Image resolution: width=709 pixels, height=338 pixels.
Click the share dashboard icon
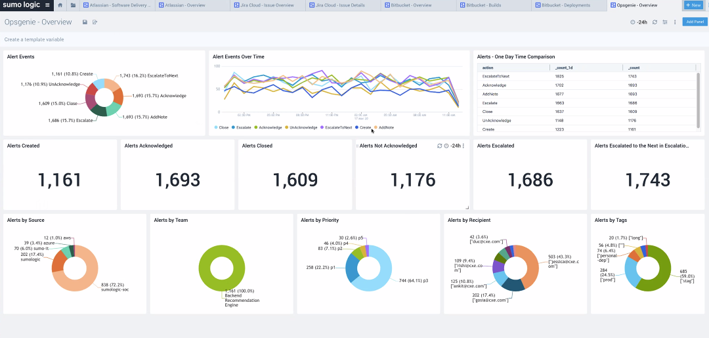tap(95, 22)
